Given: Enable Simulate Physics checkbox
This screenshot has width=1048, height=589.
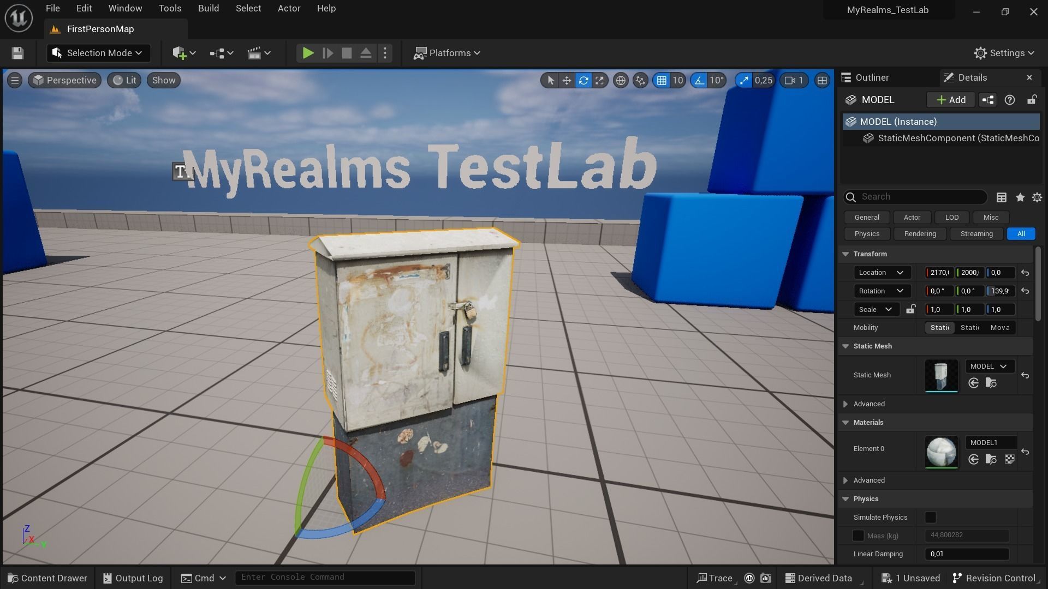Looking at the screenshot, I should pos(931,517).
